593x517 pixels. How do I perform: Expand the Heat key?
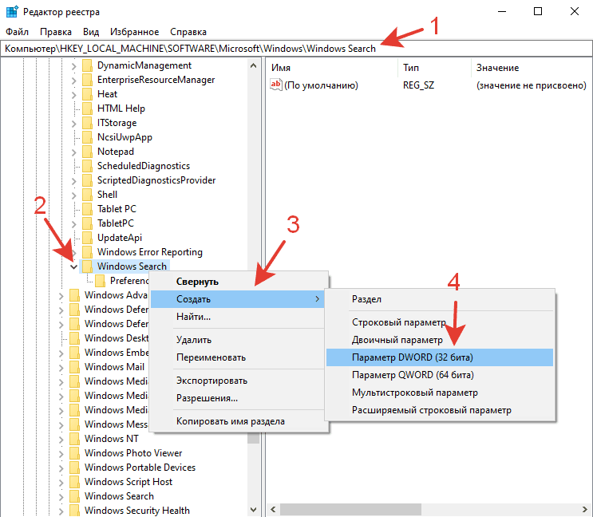coord(73,94)
